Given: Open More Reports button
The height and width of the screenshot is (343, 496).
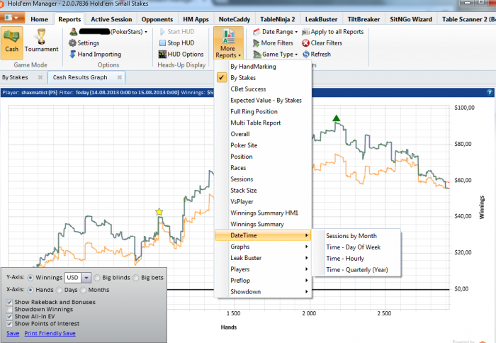Looking at the screenshot, I should coord(228,43).
